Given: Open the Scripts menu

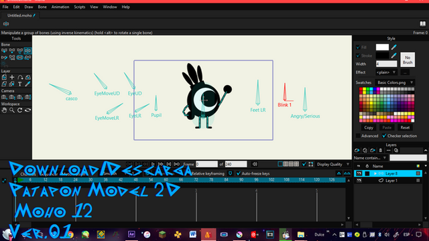Looking at the screenshot, I should (x=80, y=7).
